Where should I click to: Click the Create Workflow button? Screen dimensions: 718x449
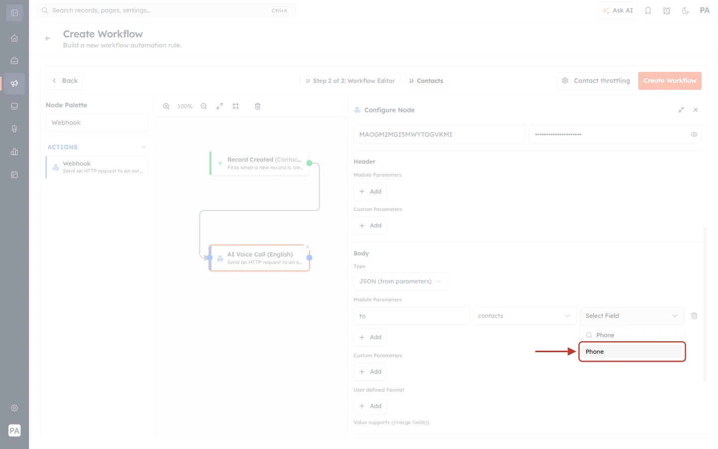tap(670, 81)
